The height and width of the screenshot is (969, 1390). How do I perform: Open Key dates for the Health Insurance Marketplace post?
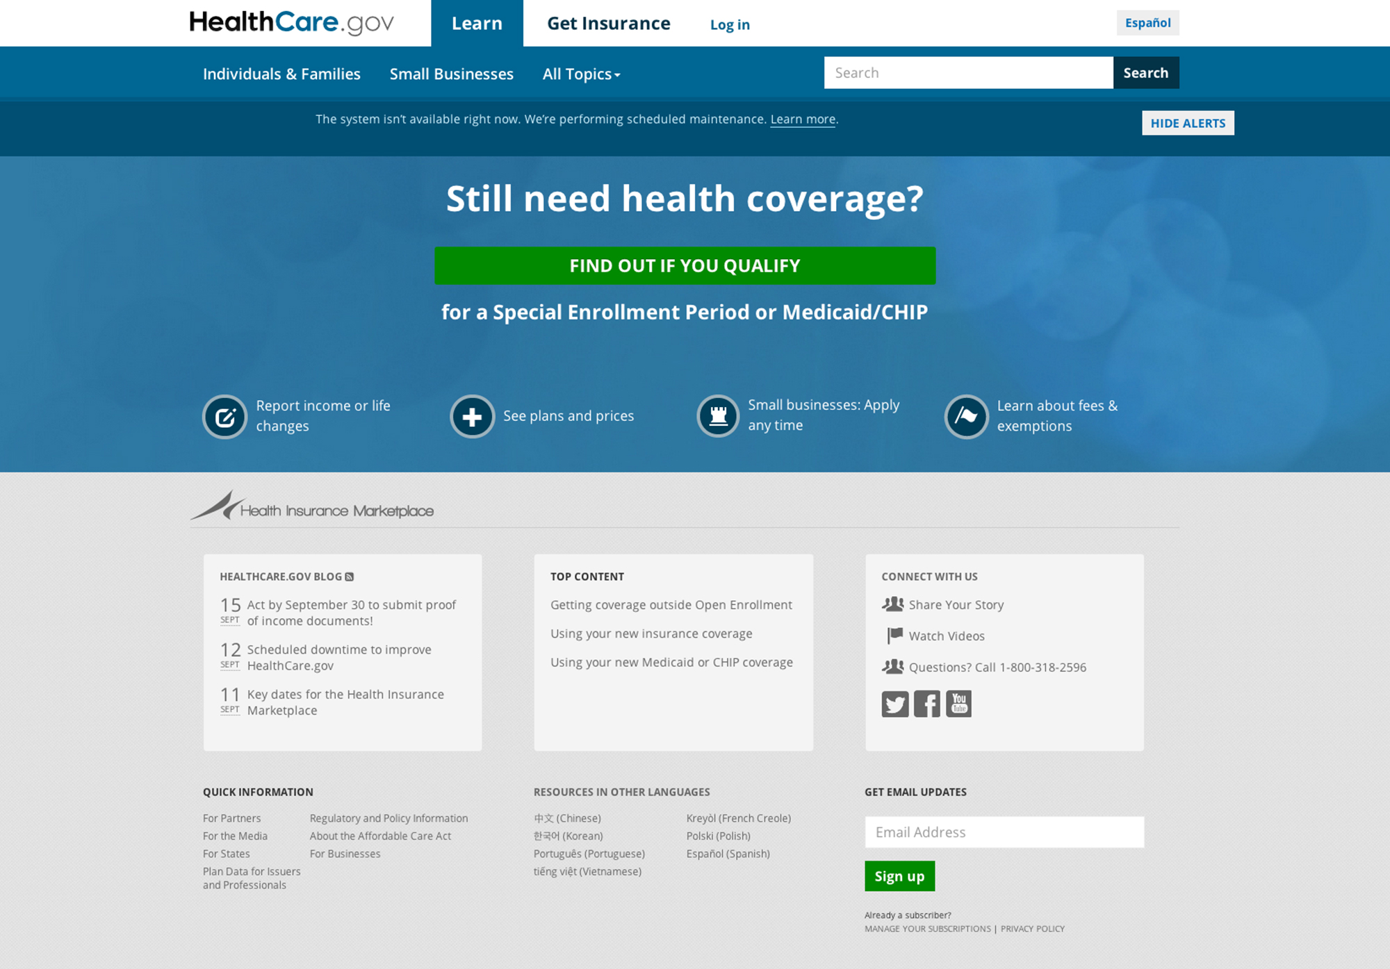click(345, 702)
